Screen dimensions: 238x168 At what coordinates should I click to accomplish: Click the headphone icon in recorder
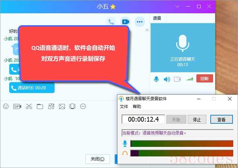click(x=125, y=153)
